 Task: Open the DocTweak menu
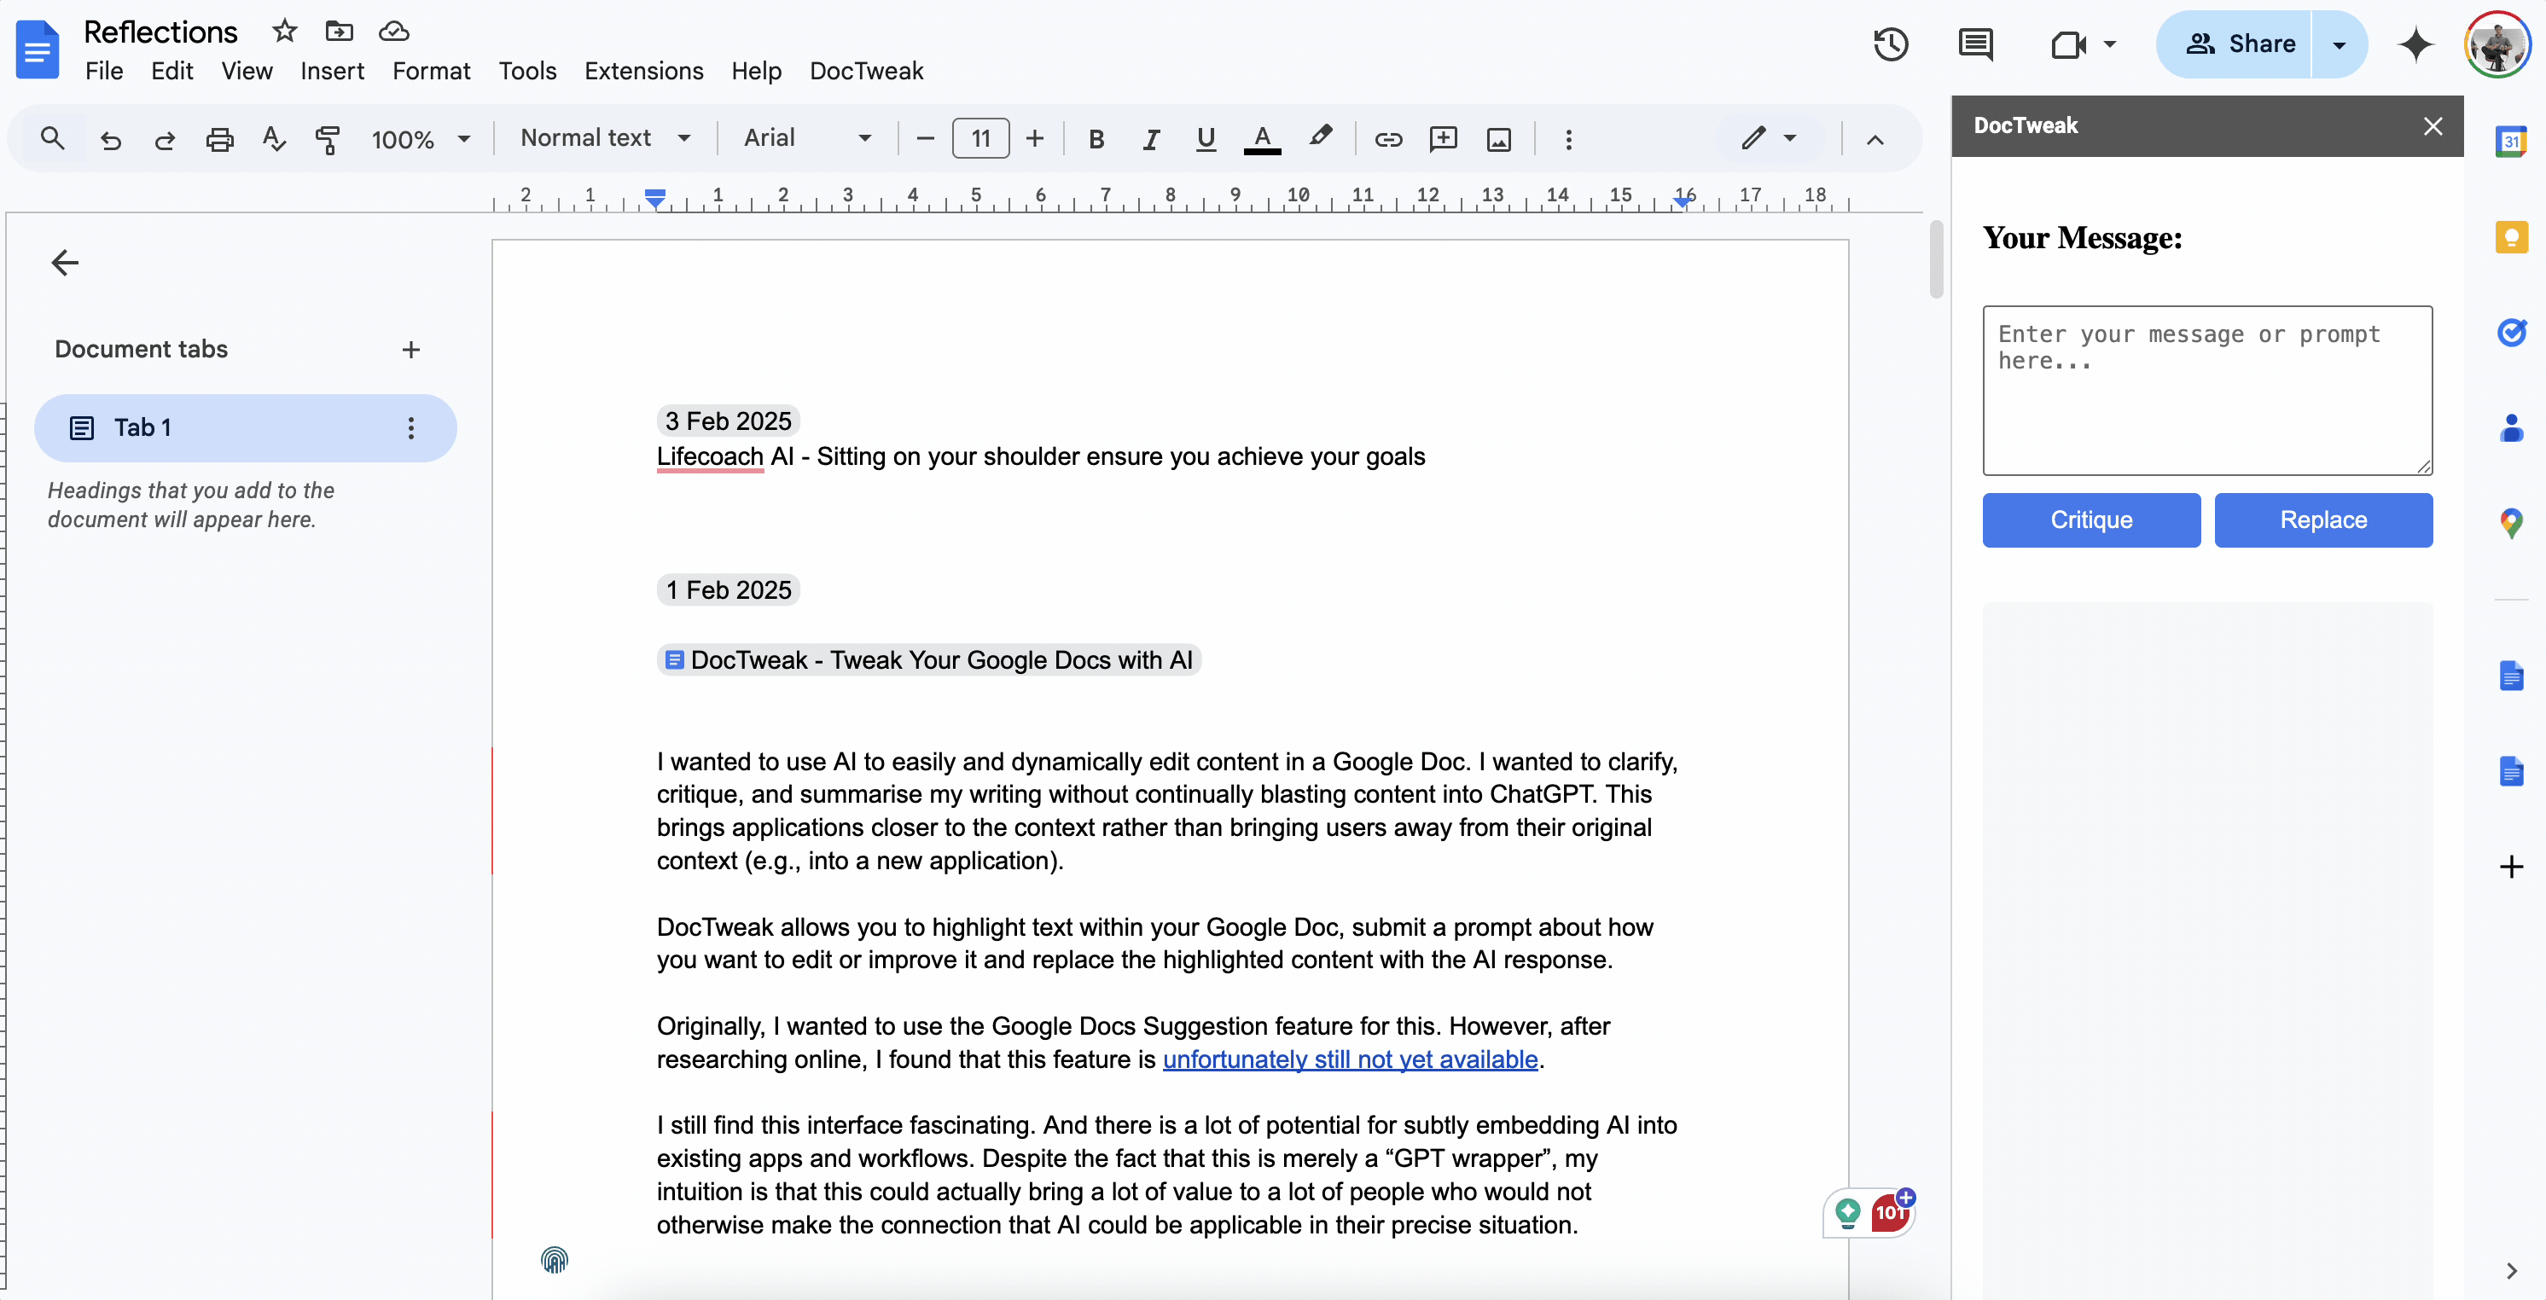[x=866, y=71]
